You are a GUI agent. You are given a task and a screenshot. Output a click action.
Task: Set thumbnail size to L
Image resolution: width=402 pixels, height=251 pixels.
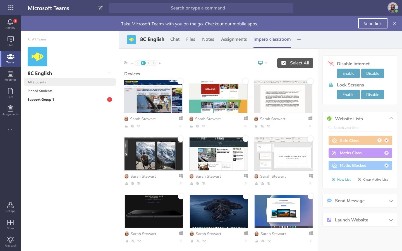tap(149, 63)
